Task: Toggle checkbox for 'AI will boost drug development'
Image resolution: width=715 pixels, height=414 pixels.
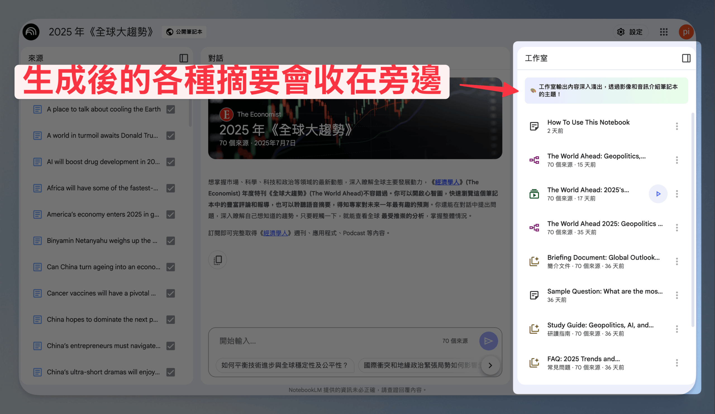Action: pos(171,162)
